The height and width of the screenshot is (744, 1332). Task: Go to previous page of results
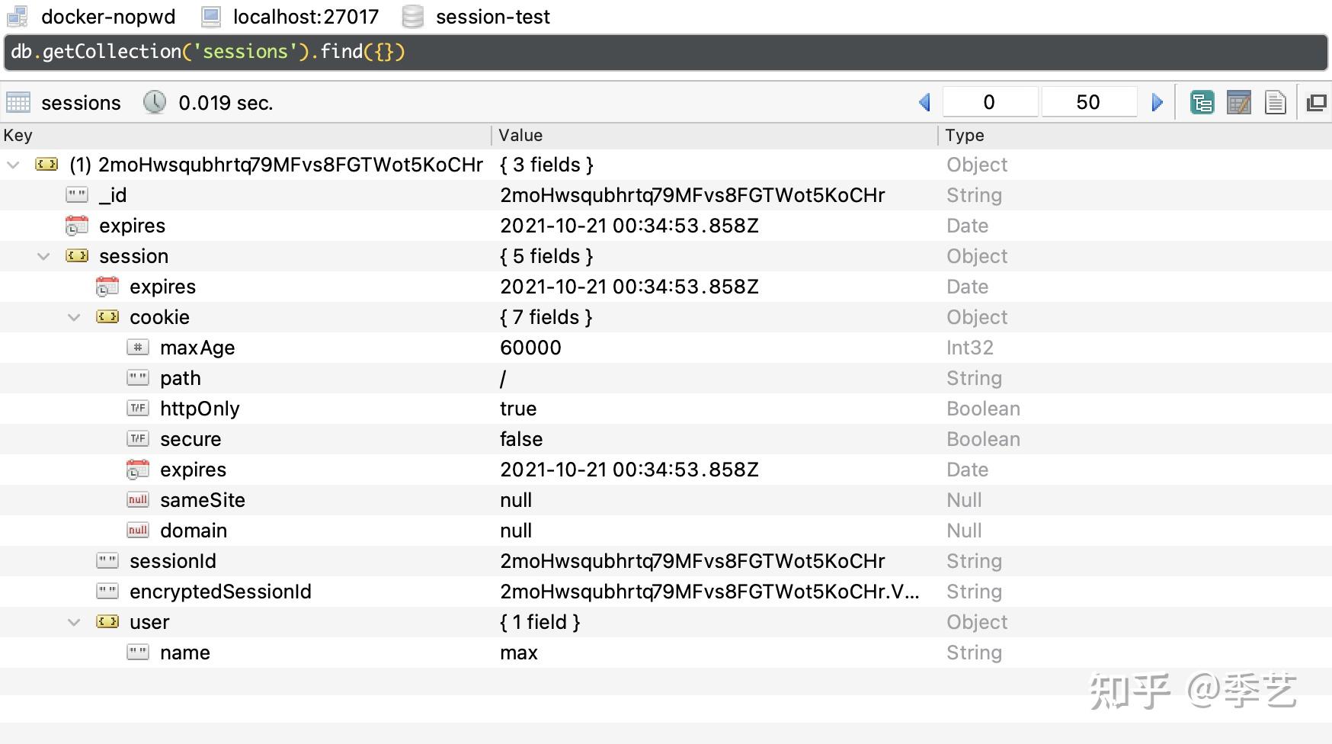(925, 102)
